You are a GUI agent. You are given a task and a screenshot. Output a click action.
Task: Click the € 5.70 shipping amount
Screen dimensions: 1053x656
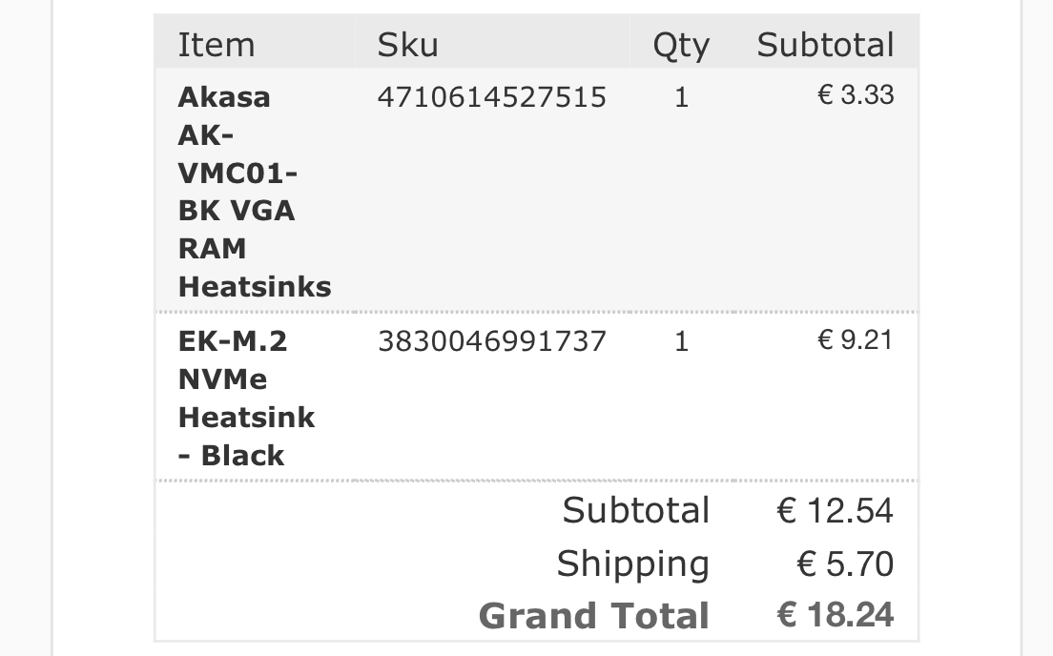[x=845, y=564]
